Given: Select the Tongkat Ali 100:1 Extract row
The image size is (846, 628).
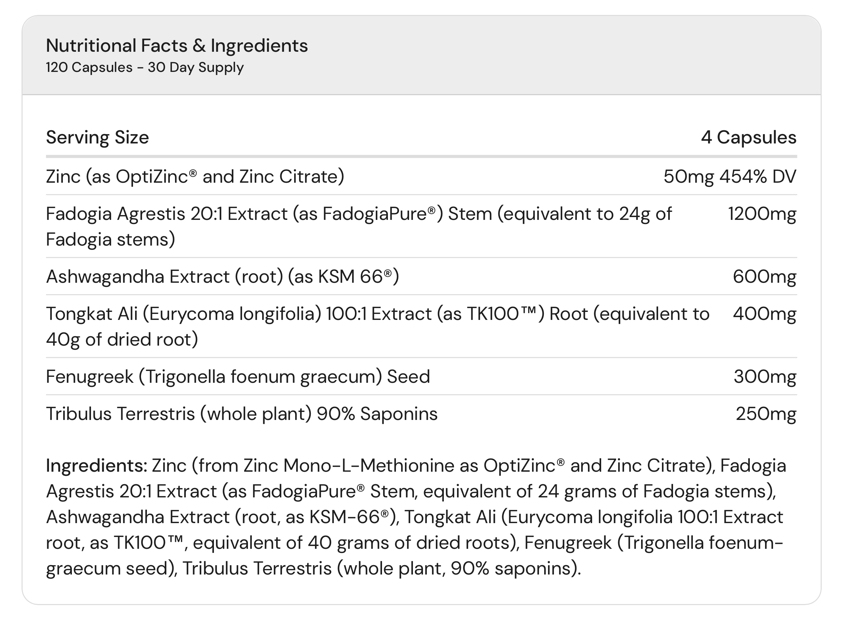Looking at the screenshot, I should (x=421, y=326).
